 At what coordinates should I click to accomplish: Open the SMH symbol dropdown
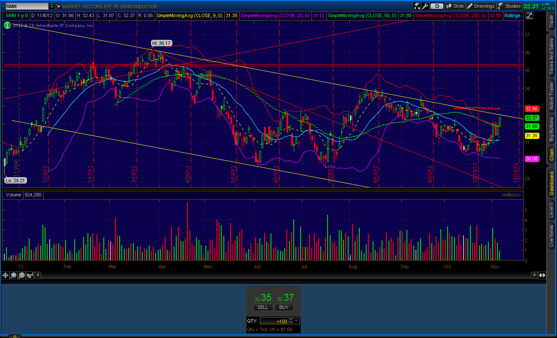click(x=52, y=6)
